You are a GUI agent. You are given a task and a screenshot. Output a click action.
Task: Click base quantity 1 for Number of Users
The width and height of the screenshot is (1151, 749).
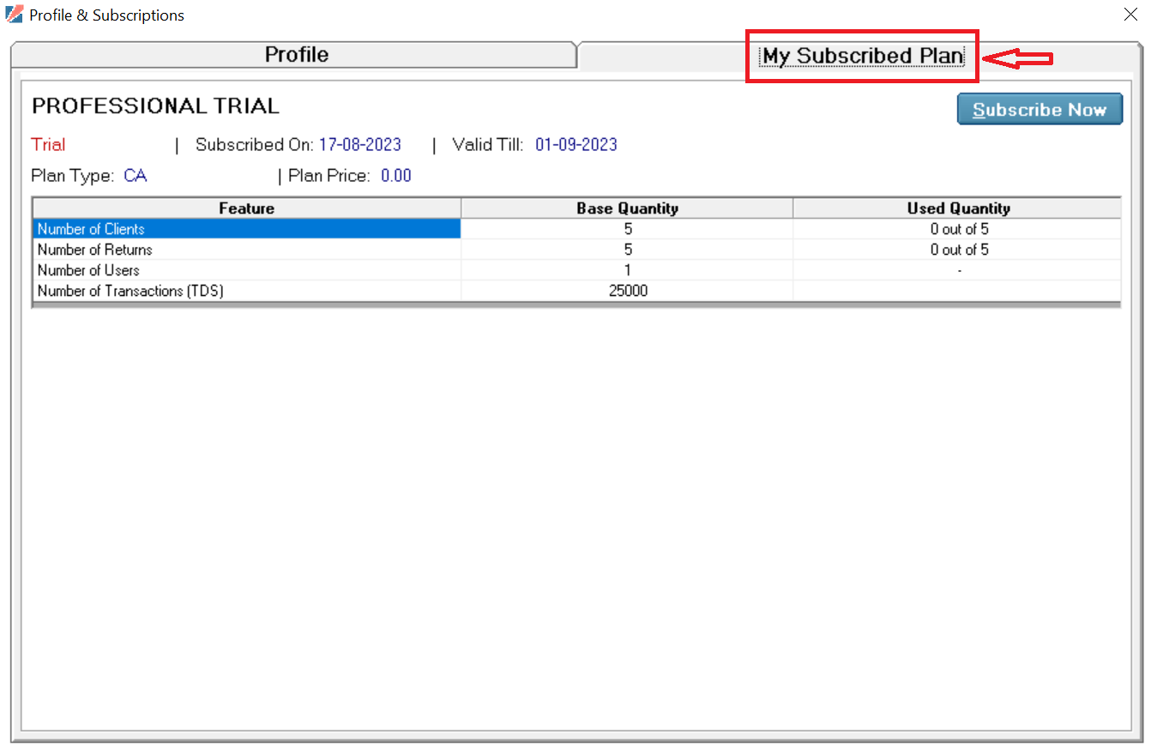point(627,270)
